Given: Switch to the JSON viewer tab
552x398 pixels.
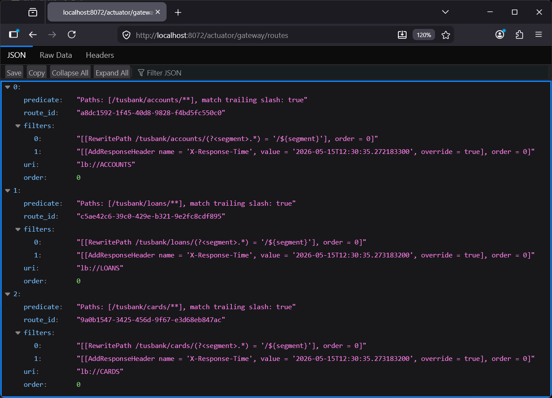Looking at the screenshot, I should click(x=16, y=55).
